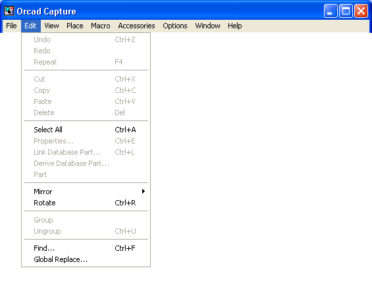372x285 pixels.
Task: Expand the Mirror submenu arrow
Action: [144, 192]
